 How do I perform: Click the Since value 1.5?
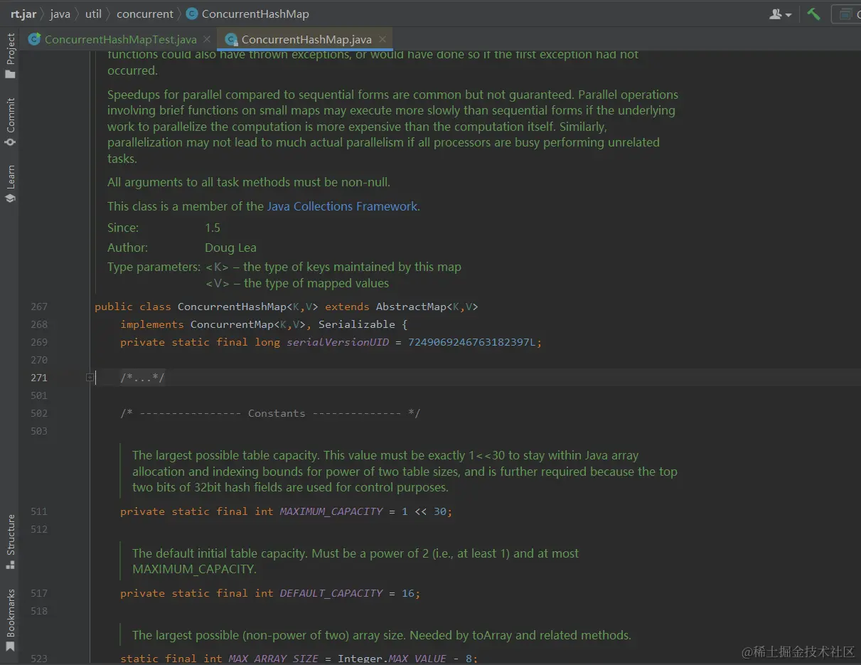pos(213,228)
